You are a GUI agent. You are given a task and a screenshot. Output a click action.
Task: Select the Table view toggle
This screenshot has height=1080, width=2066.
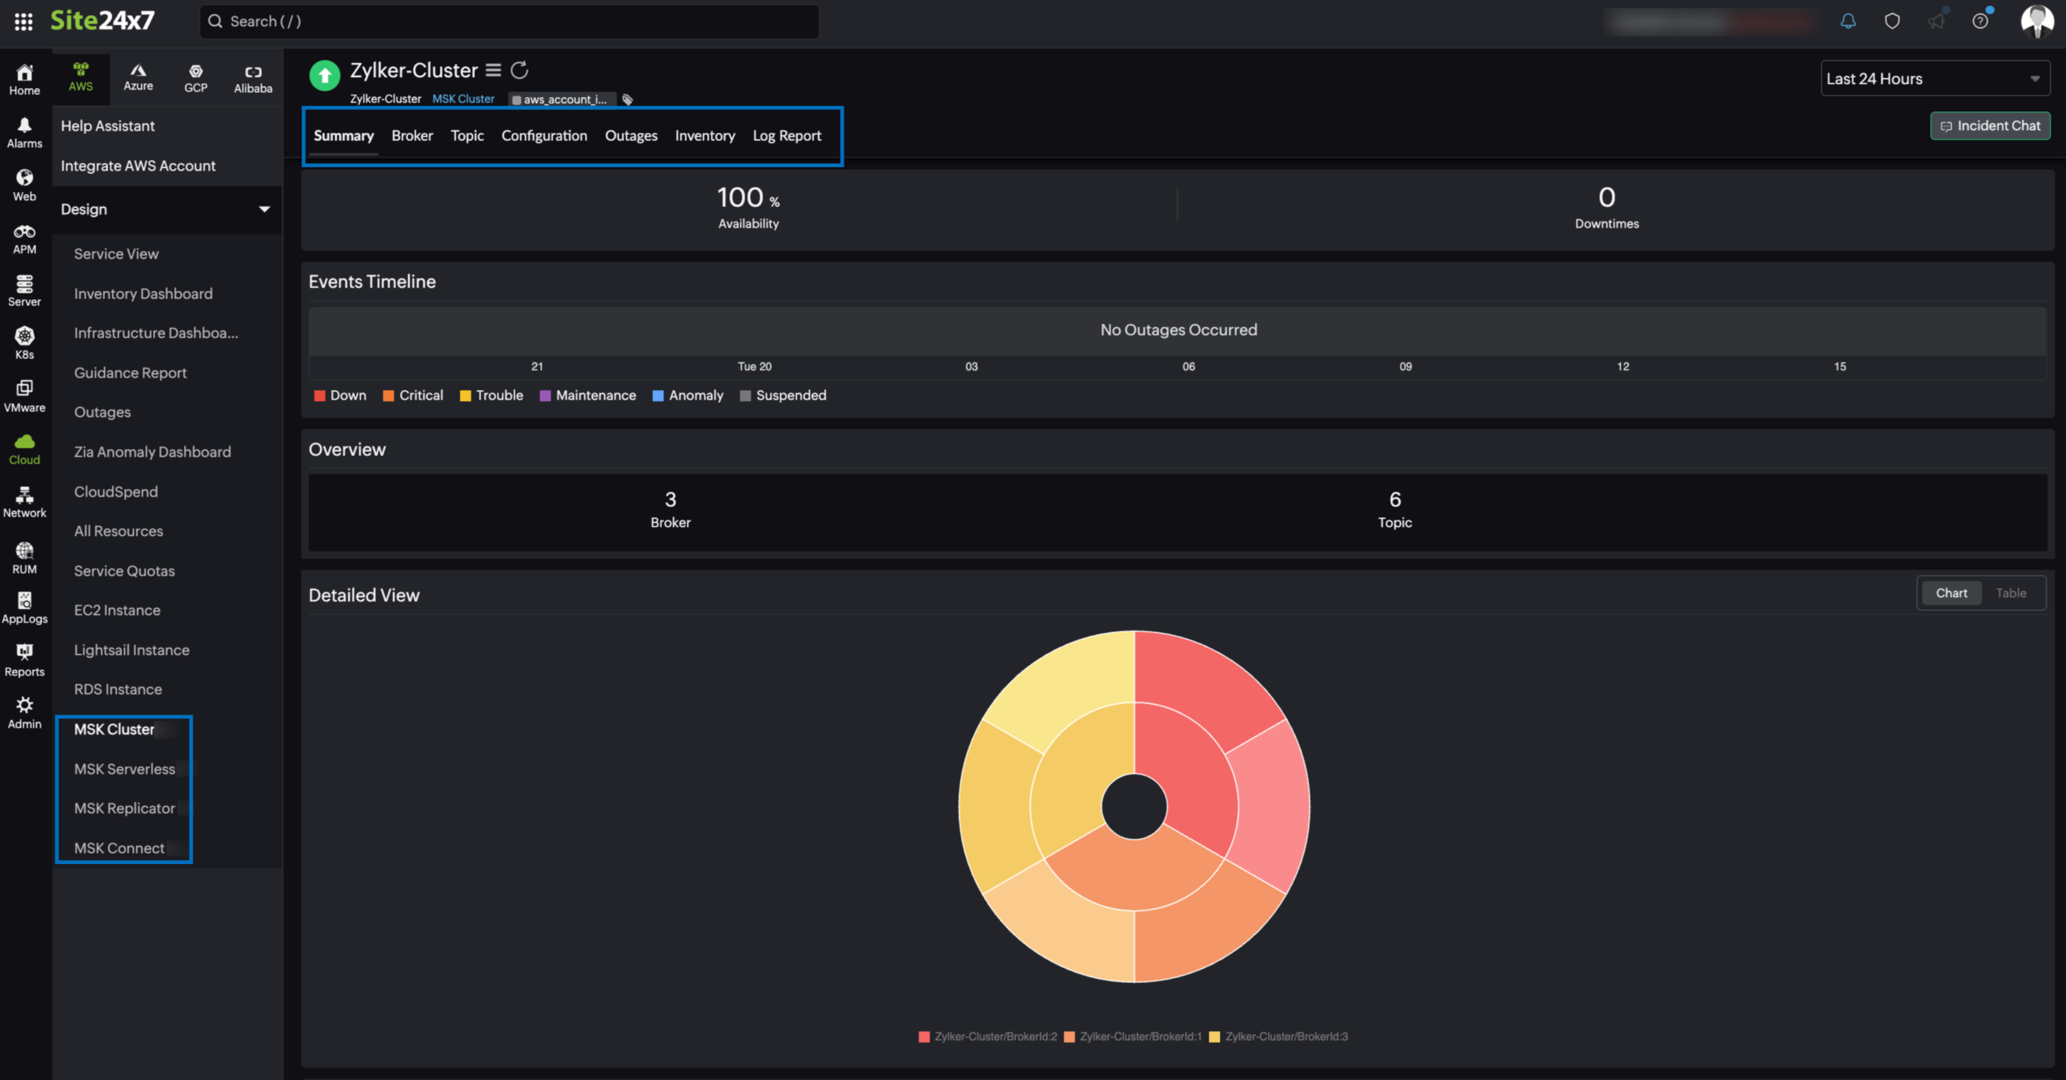coord(2012,592)
